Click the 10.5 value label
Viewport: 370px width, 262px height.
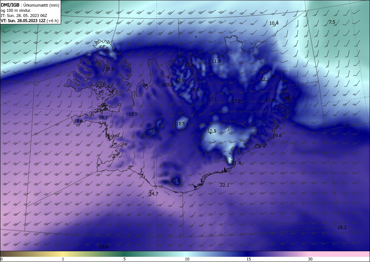pos(212,131)
